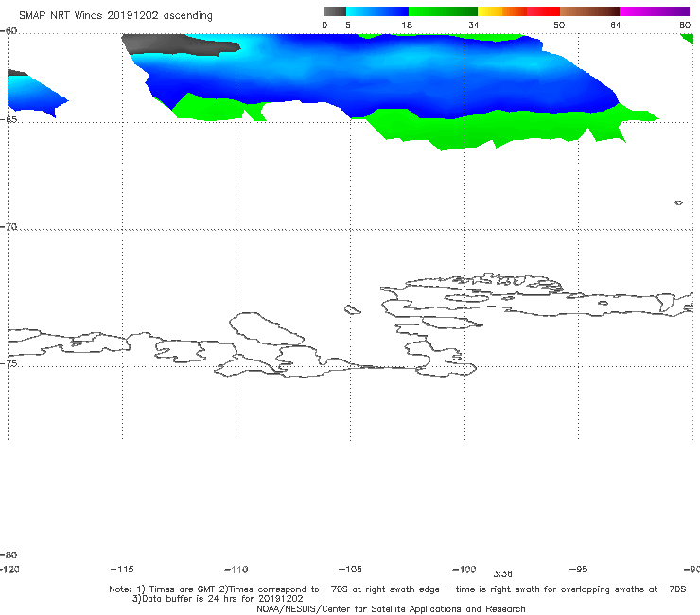Click the '3)Data buffer is 24 hrs' note line
Image resolution: width=700 pixels, height=615 pixels.
(x=218, y=599)
